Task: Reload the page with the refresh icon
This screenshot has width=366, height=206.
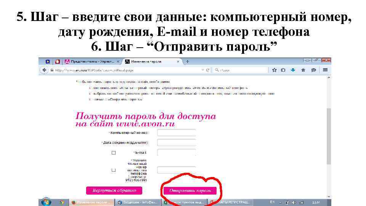Action: coord(207,70)
